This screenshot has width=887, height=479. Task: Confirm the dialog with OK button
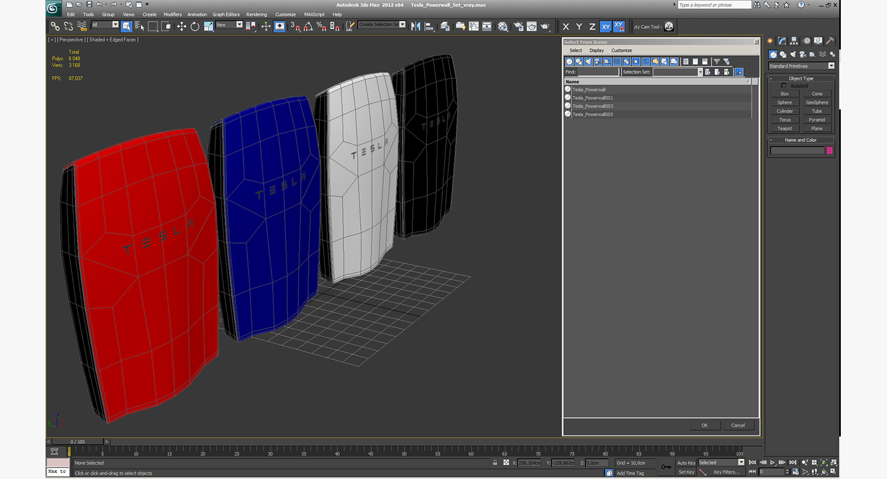pos(704,425)
